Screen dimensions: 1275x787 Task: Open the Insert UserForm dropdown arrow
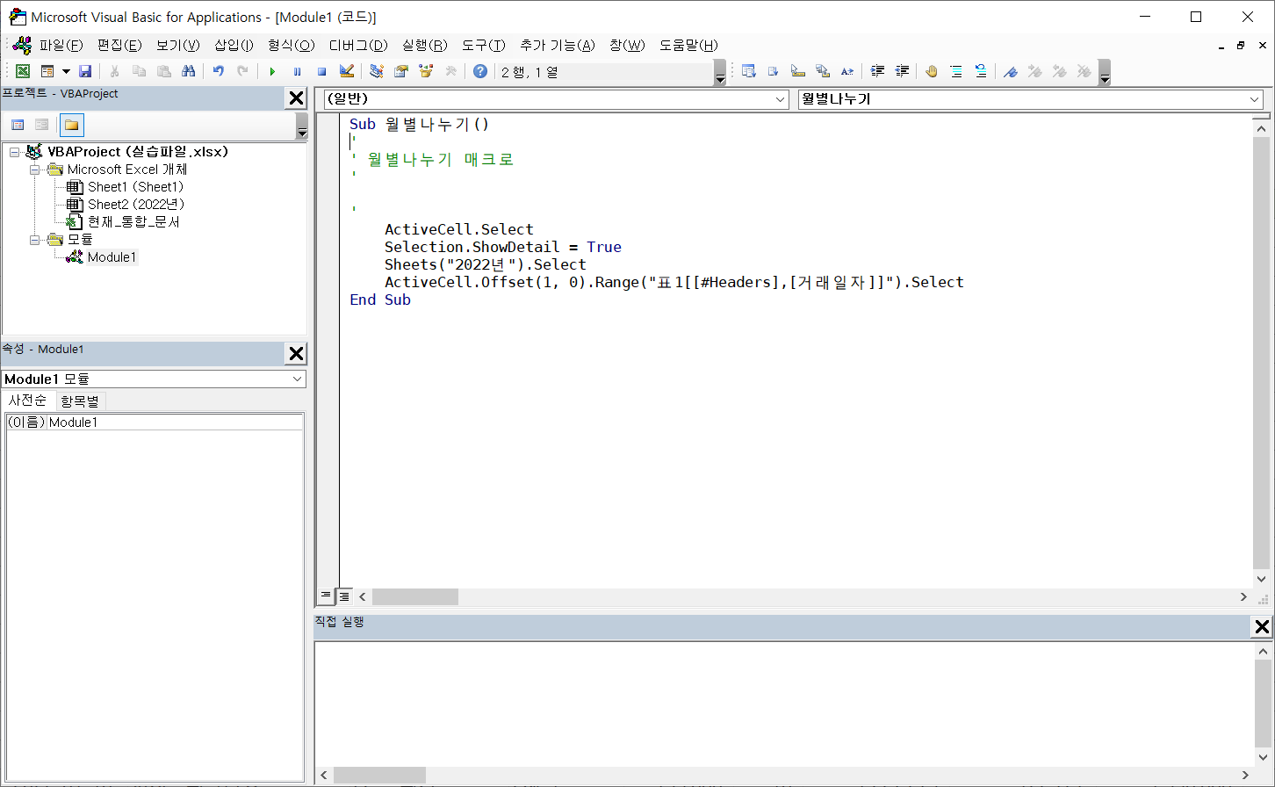(65, 71)
